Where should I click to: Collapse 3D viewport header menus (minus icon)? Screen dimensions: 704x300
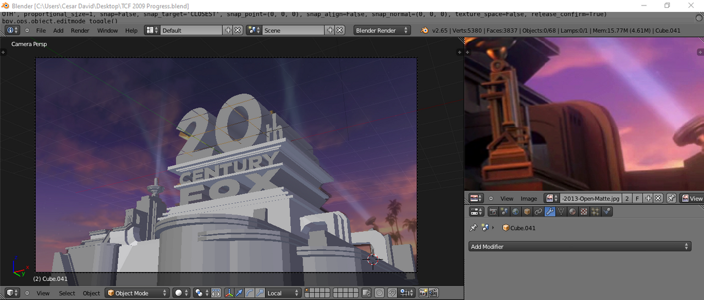tap(27, 293)
